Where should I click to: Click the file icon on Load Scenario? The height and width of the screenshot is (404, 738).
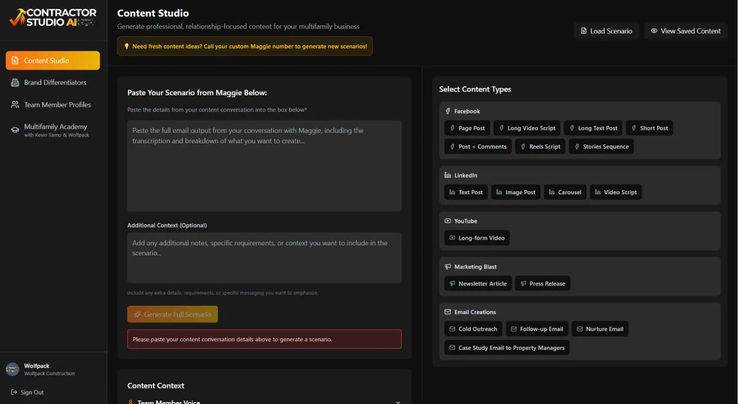click(584, 31)
